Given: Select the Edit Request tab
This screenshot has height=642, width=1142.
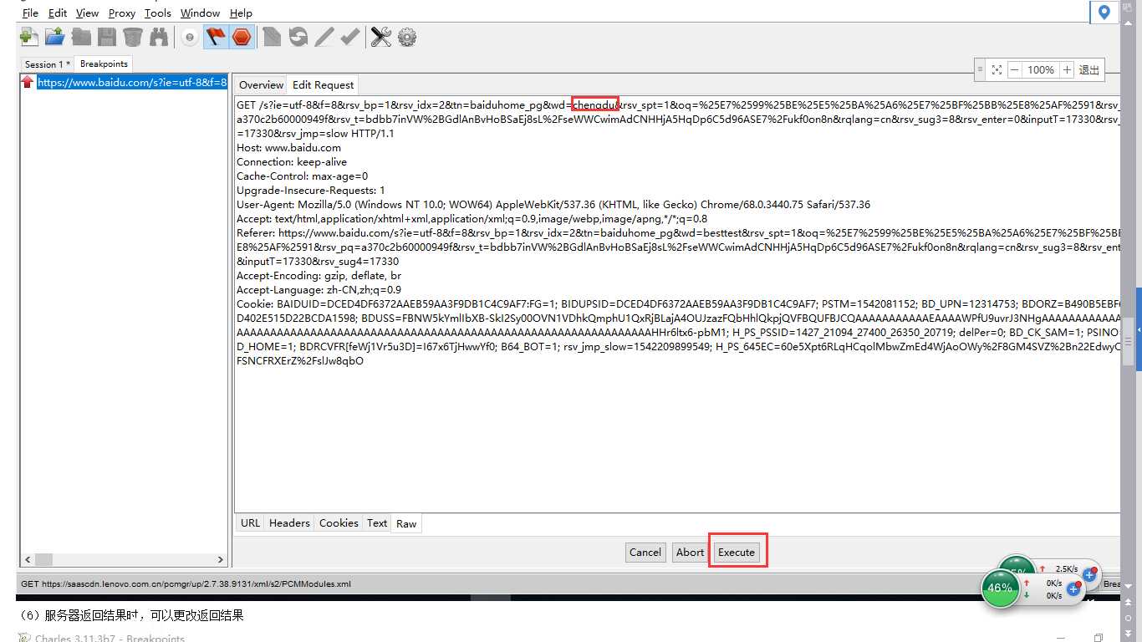Looking at the screenshot, I should pyautogui.click(x=323, y=84).
